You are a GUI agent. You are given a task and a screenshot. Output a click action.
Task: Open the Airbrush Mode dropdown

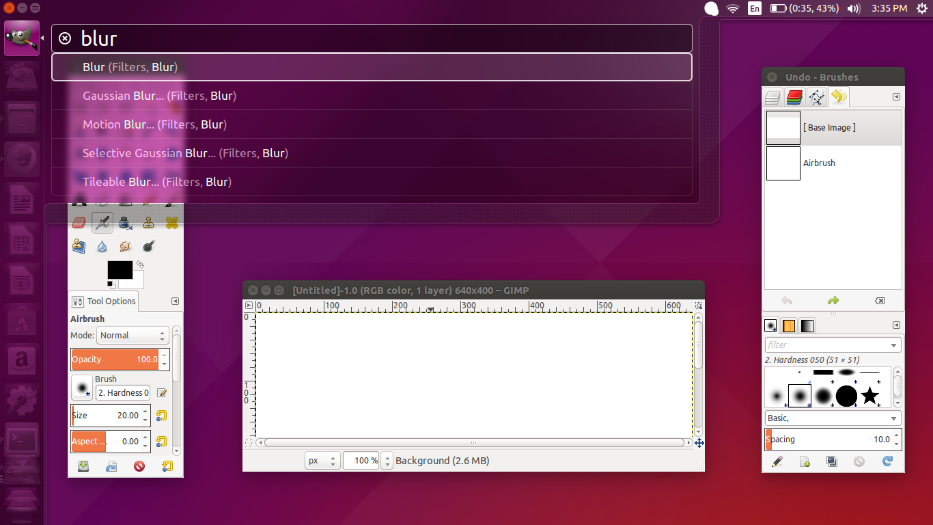[133, 335]
